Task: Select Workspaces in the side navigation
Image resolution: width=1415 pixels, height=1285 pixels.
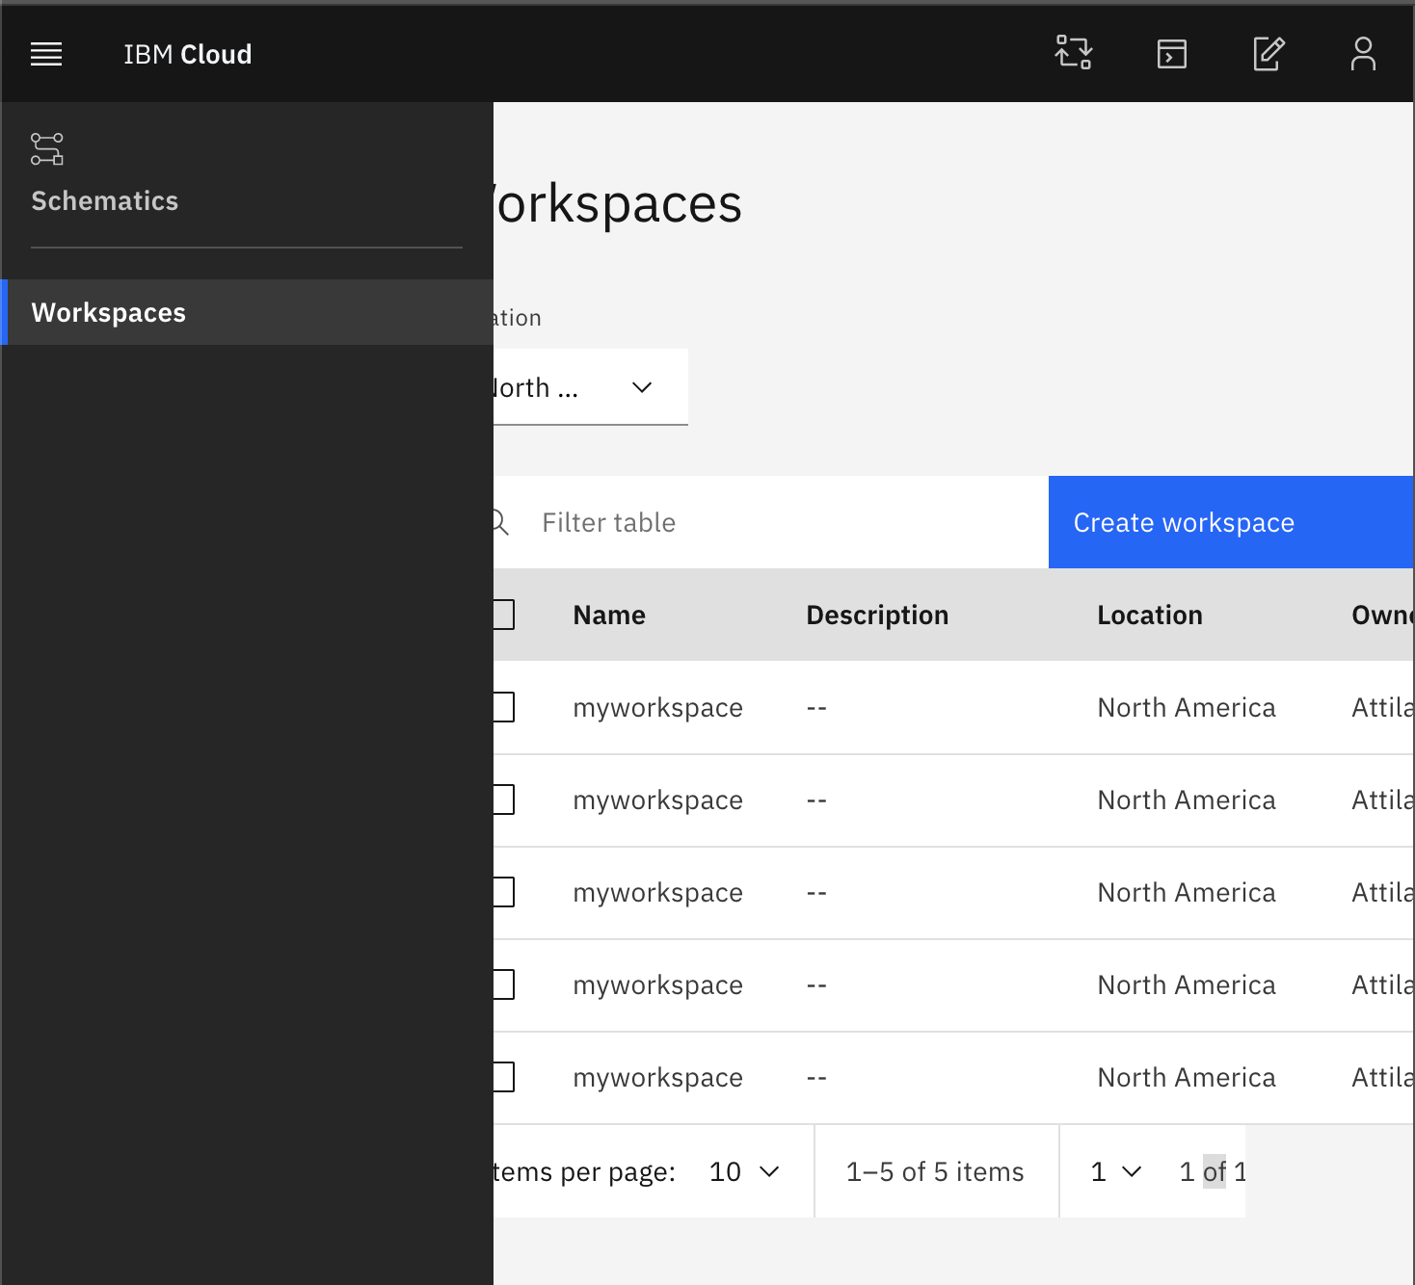Action: (108, 312)
